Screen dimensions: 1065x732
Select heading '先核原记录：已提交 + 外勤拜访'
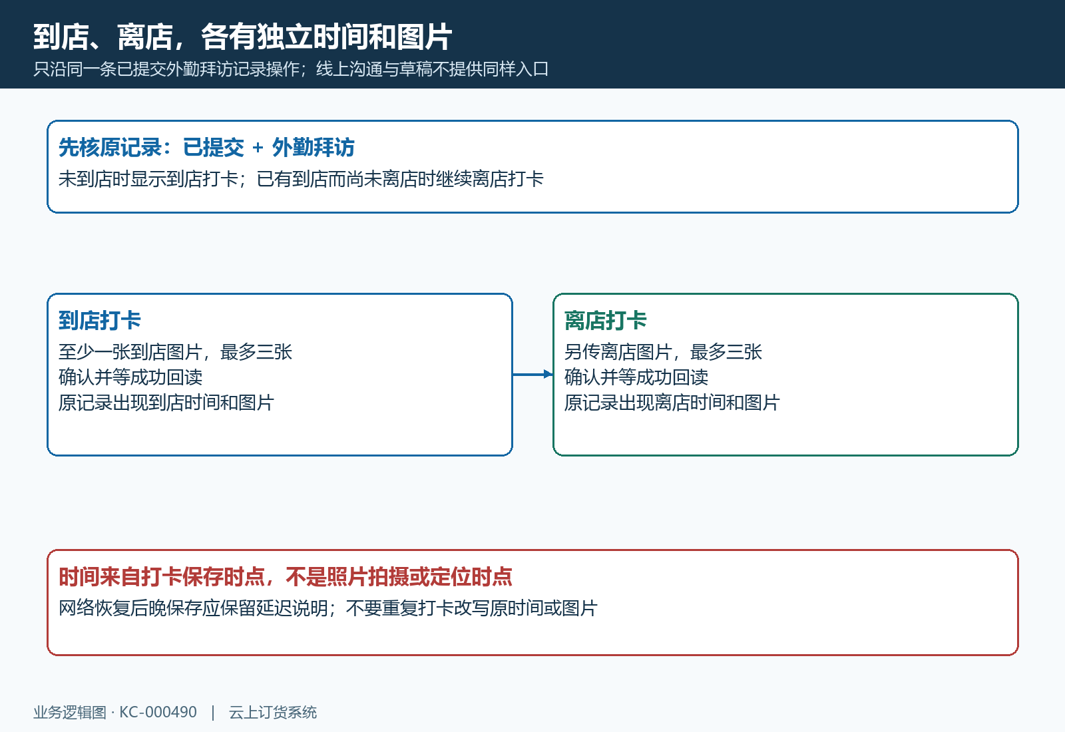click(206, 147)
